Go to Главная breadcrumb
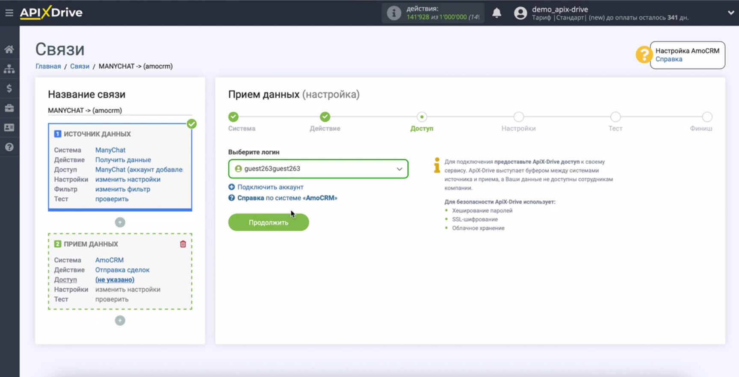This screenshot has height=377, width=739. (48, 66)
